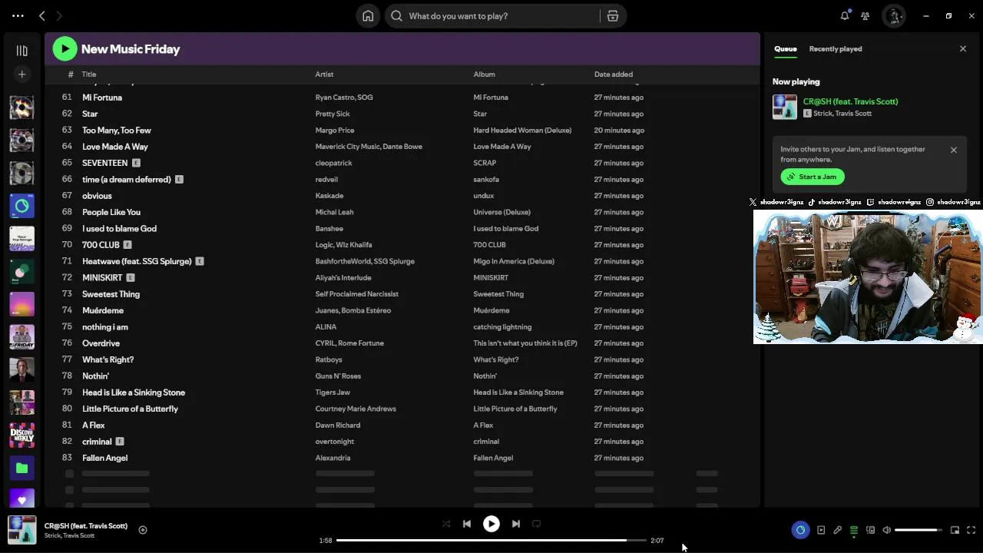Open Friend Activity icon
Viewport: 983px width, 553px height.
click(865, 15)
